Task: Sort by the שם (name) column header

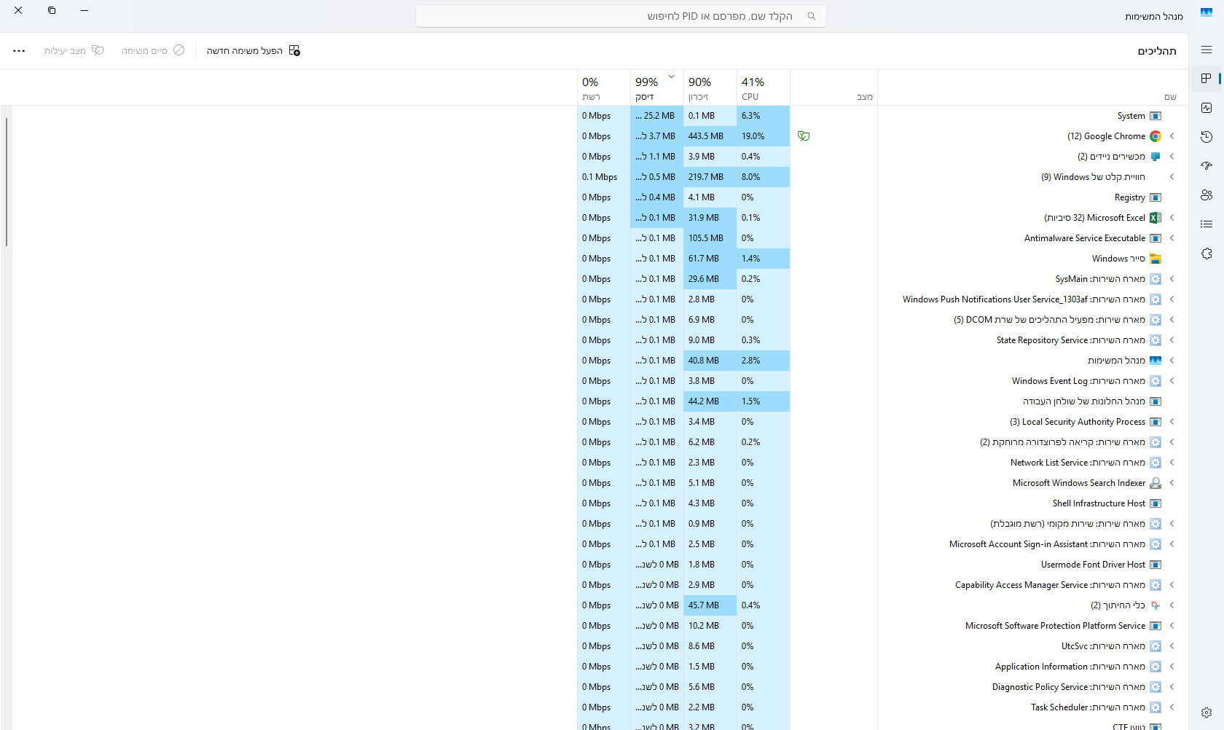Action: coord(1032,87)
